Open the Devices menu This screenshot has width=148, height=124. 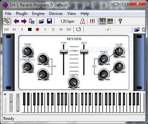click(56, 14)
